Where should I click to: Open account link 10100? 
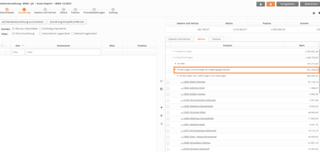[198, 100]
